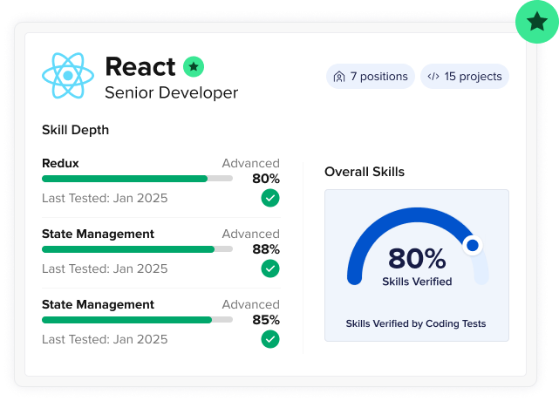Open the 7 positions pill
Viewport: 559px width, 401px height.
(371, 77)
